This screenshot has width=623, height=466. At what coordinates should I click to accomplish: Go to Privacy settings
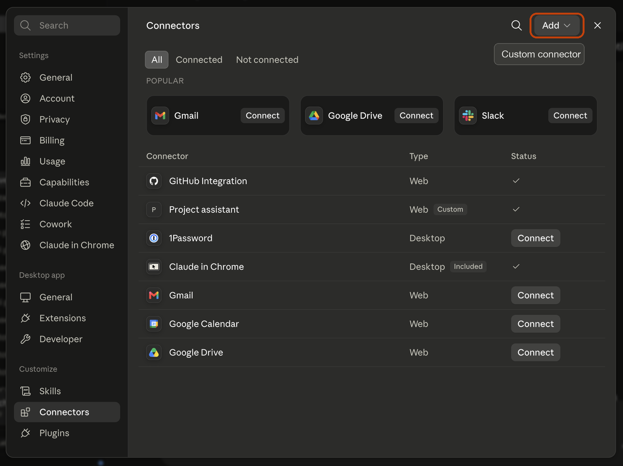67,120
